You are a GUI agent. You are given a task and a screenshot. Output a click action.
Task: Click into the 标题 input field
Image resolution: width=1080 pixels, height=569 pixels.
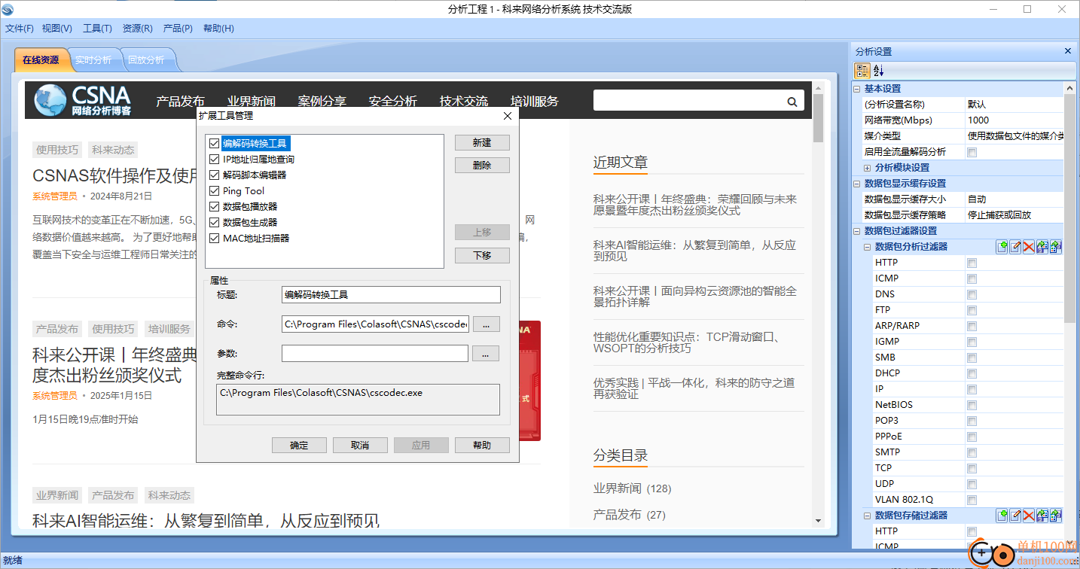[x=391, y=295]
